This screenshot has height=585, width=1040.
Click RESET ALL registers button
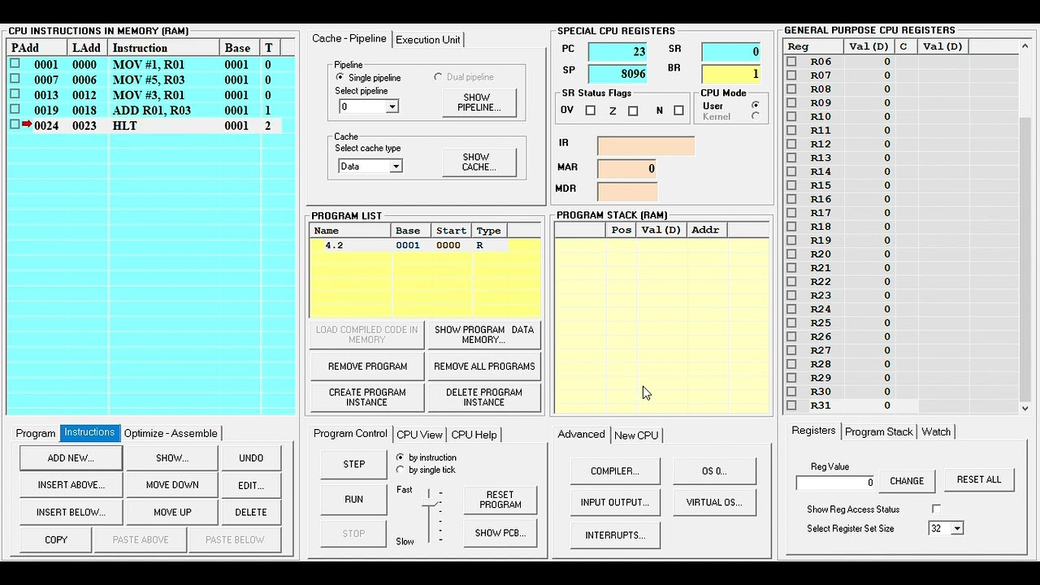click(979, 479)
